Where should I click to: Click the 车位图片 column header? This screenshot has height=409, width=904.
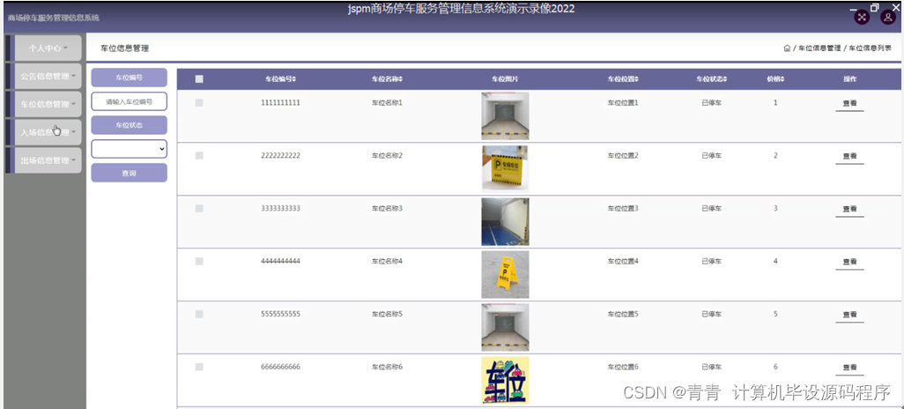click(505, 79)
